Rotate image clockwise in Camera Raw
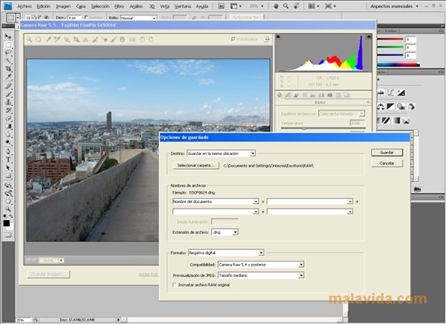Image resolution: width=446 pixels, height=324 pixels. pyautogui.click(x=151, y=40)
